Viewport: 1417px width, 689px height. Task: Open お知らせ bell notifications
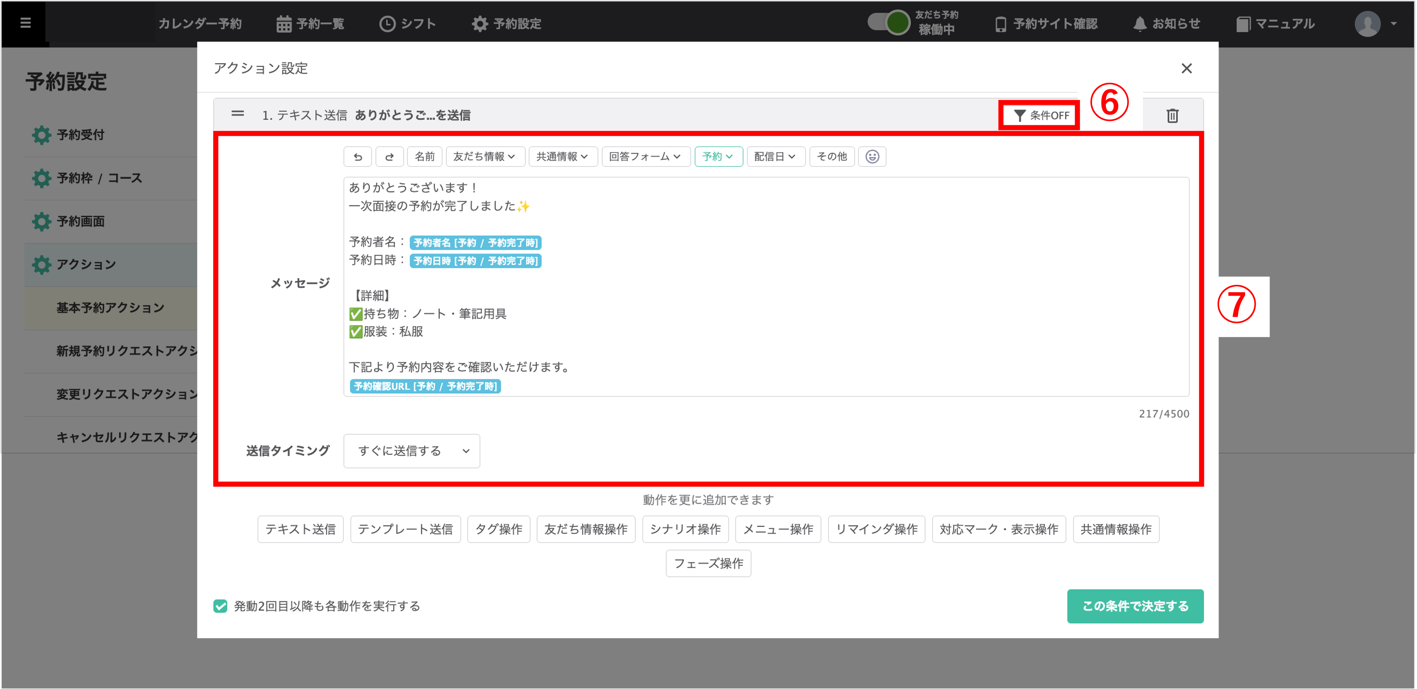tap(1166, 24)
